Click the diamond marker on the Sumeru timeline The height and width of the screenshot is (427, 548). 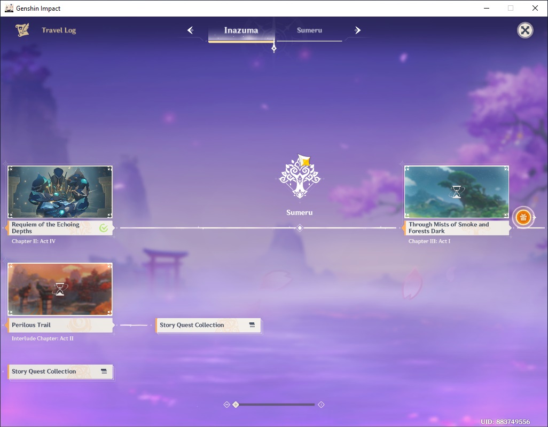300,228
